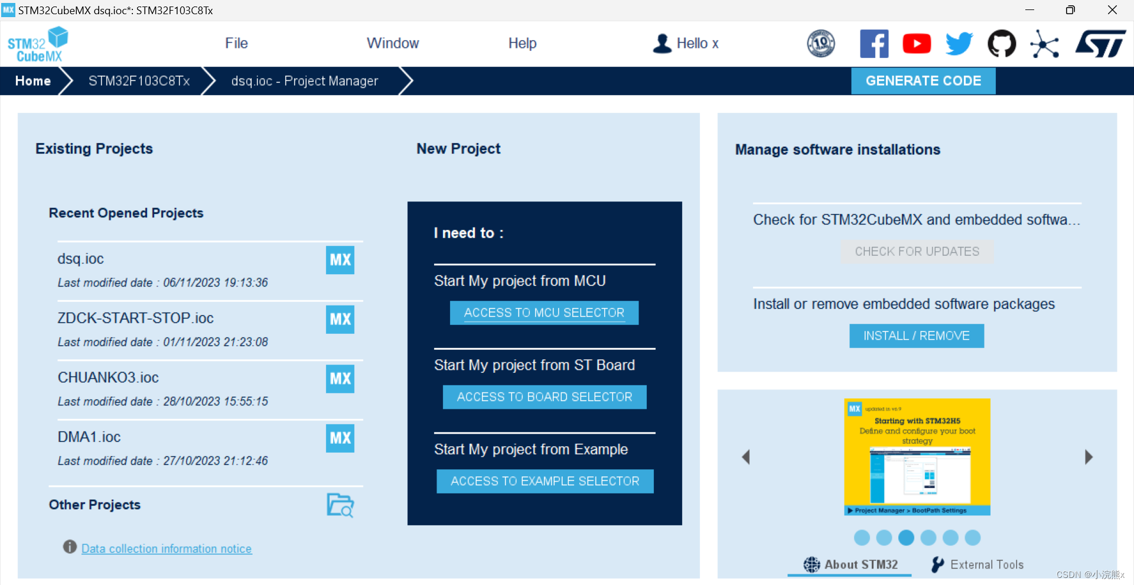Click ACCESS TO MCU SELECTOR button
The height and width of the screenshot is (585, 1134).
(x=544, y=313)
